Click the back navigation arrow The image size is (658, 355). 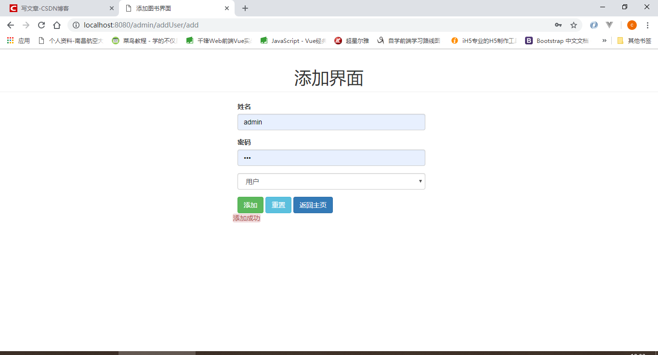pos(10,25)
